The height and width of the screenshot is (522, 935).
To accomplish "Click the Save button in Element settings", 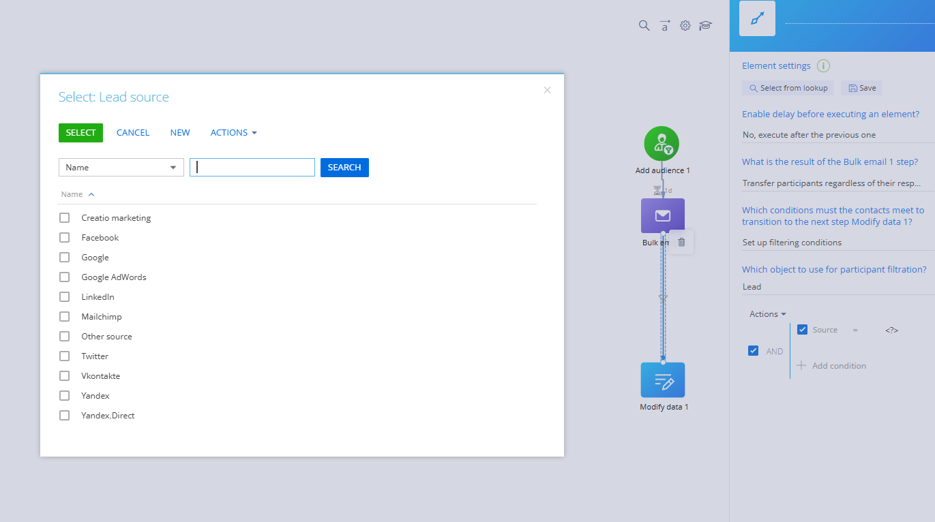I will pos(861,88).
